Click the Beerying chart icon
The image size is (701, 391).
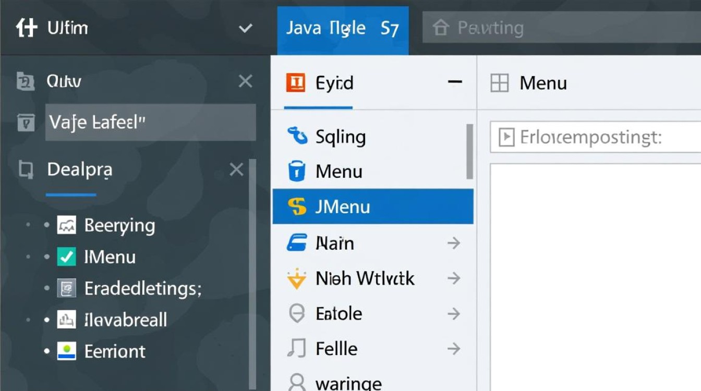[x=67, y=226]
